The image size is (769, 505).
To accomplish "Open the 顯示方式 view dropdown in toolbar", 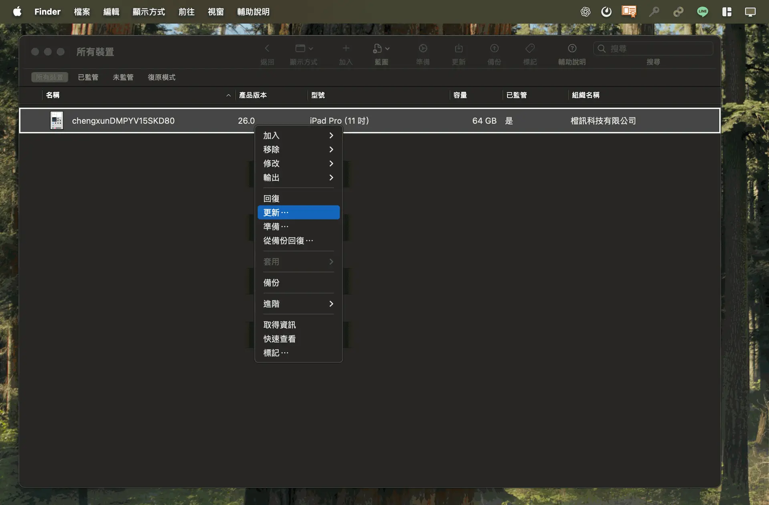I will (304, 49).
